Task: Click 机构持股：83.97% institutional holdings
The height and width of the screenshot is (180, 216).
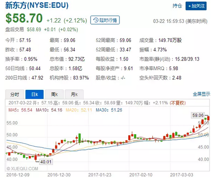Action: 69,78
